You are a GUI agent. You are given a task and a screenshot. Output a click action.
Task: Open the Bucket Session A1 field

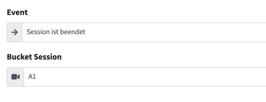[145, 77]
